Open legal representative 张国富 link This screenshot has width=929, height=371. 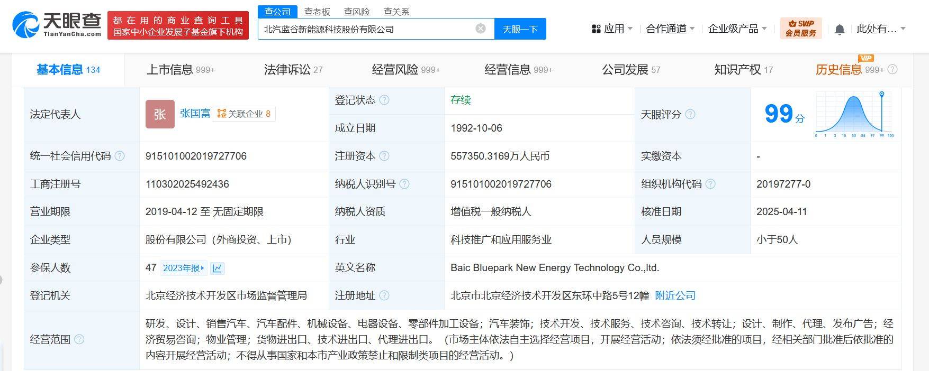(195, 114)
